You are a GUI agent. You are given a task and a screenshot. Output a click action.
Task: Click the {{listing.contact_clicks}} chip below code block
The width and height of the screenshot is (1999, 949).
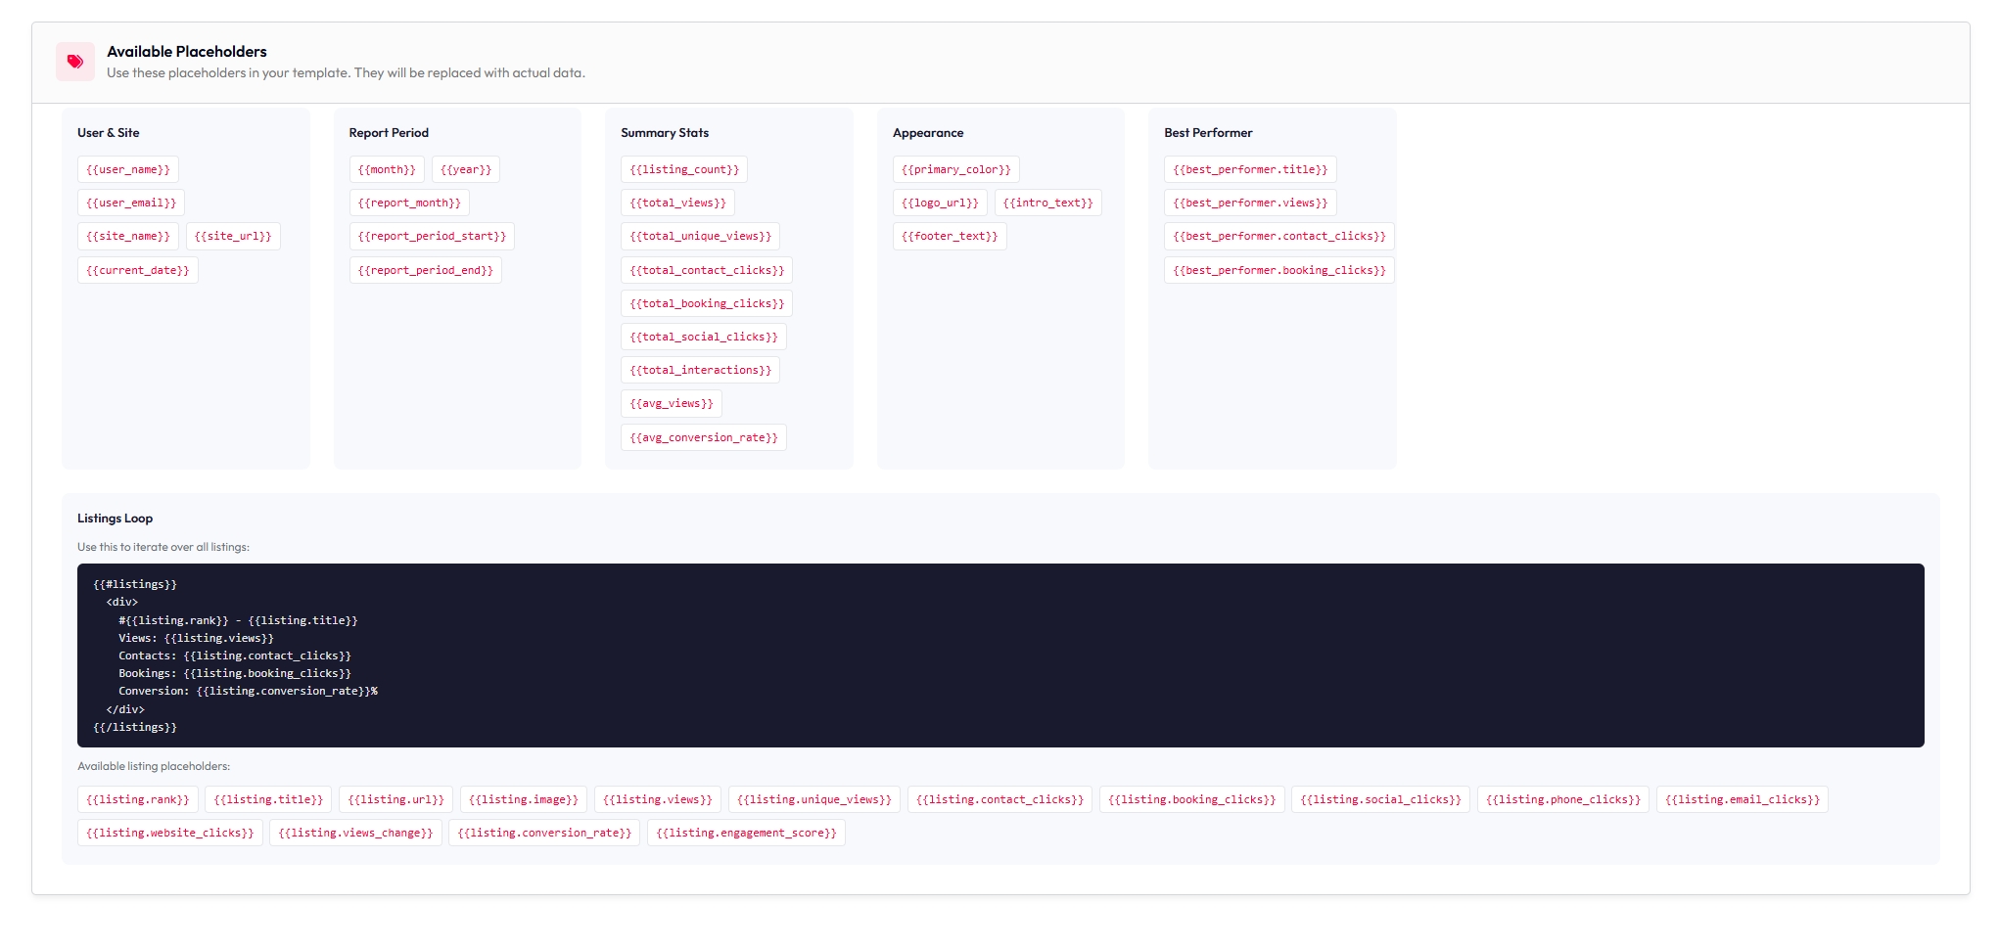(x=999, y=799)
